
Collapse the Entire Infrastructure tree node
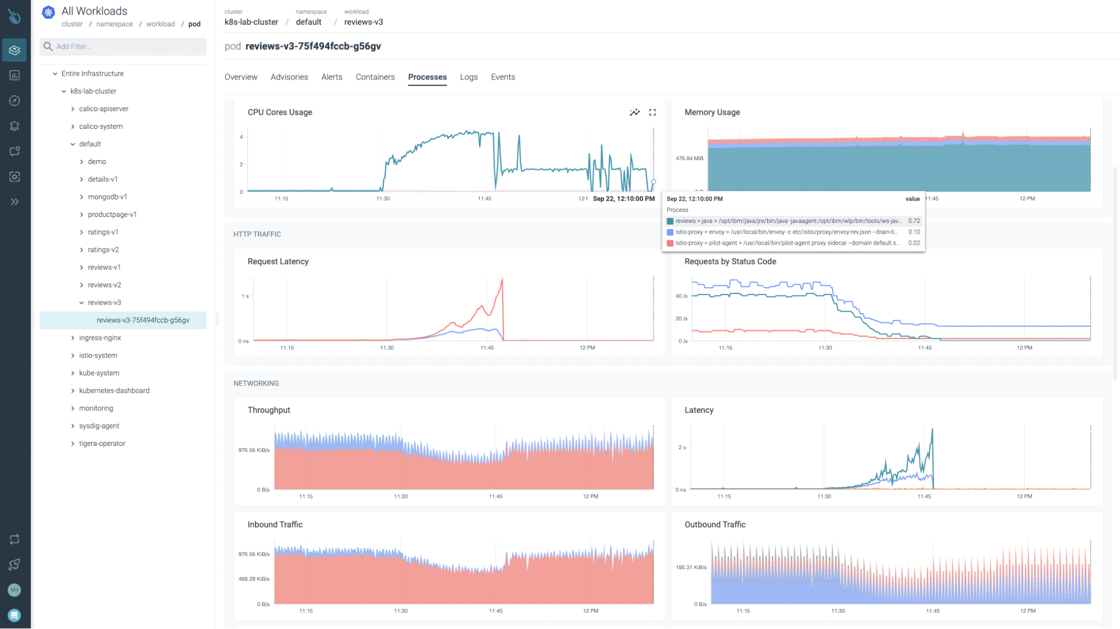click(54, 73)
